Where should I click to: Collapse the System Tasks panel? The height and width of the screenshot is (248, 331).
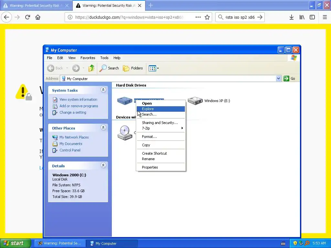pos(103,90)
